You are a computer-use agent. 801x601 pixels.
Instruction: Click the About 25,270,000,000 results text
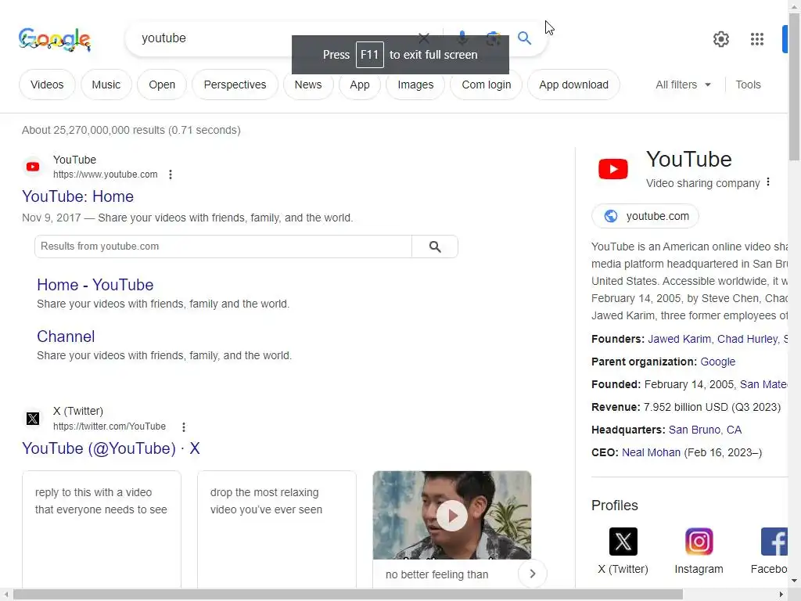pyautogui.click(x=131, y=131)
